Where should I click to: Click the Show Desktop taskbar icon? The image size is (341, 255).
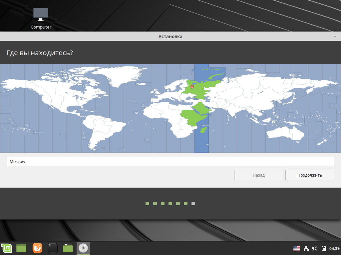point(21,248)
